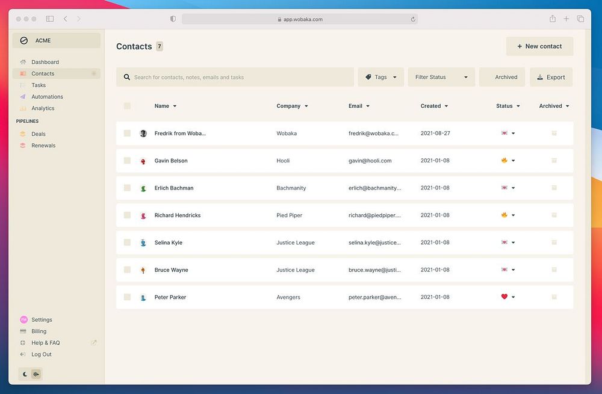Click the Safari share icon
Screen dimensions: 602x394
[552, 19]
